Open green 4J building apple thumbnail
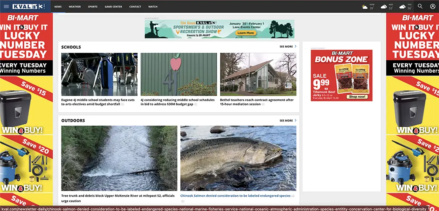439x211 pixels. [179, 74]
